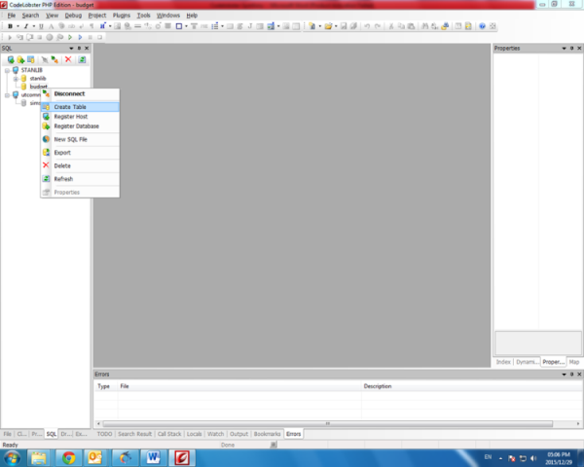The width and height of the screenshot is (584, 467).
Task: Click the red Delete icon in SQL toolbar
Action: tap(68, 59)
